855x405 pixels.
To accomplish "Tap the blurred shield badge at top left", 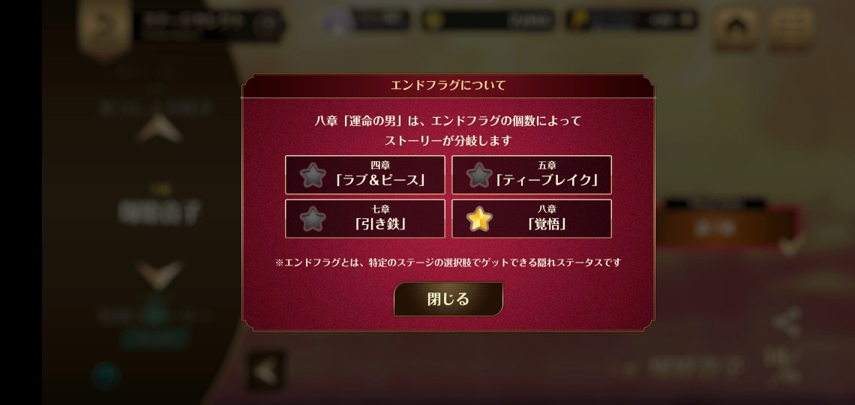I will (104, 26).
